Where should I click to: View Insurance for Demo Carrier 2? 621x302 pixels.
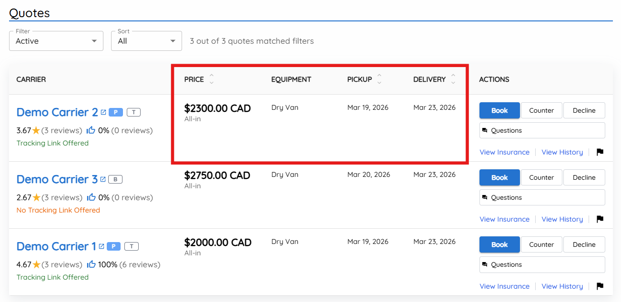504,152
